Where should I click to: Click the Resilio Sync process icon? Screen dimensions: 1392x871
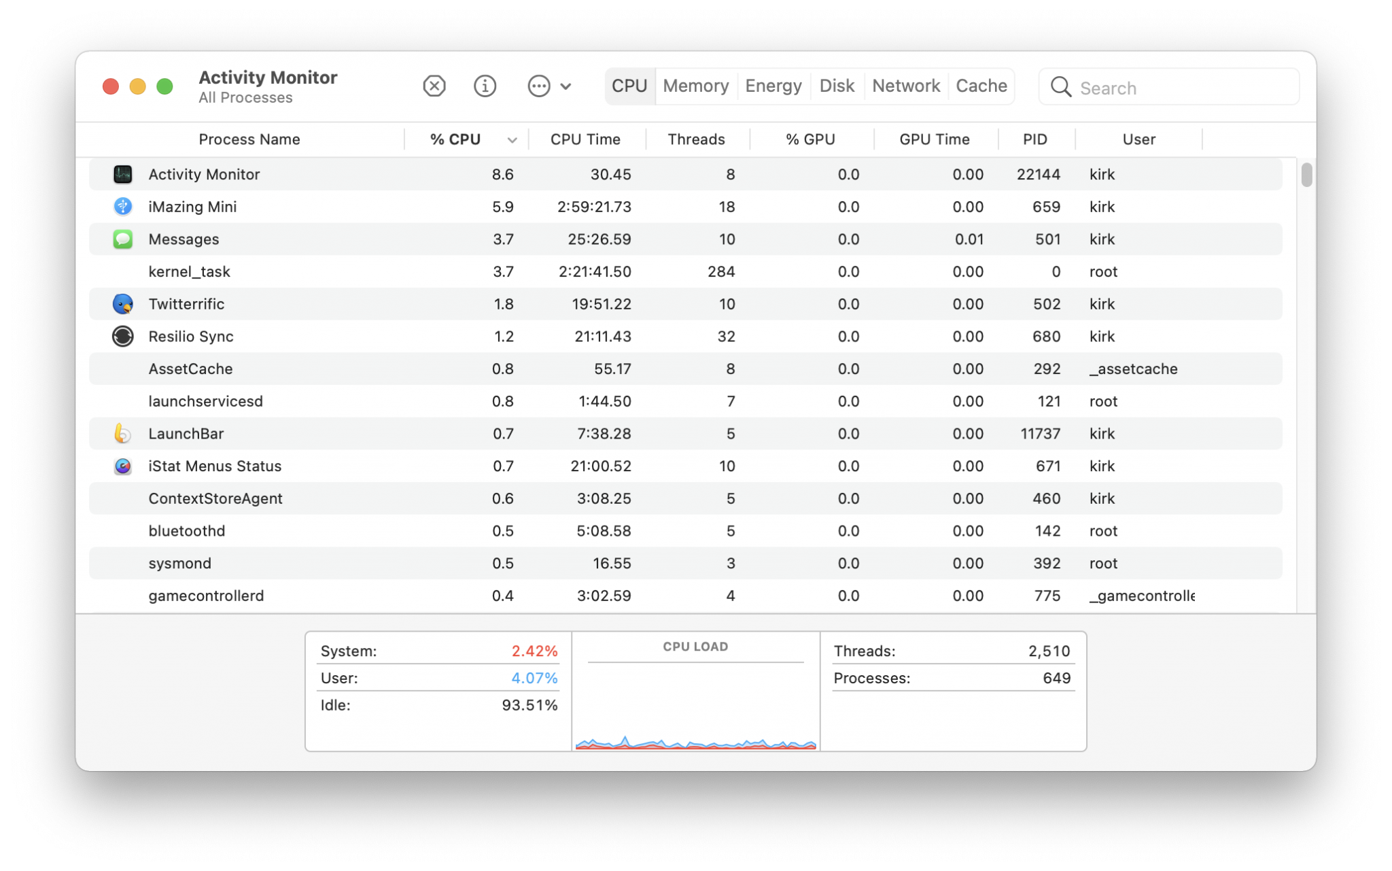122,336
